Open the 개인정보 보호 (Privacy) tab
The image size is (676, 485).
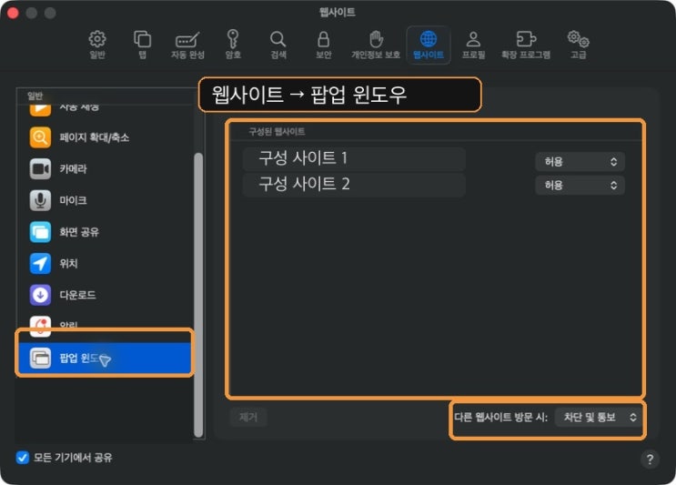[x=376, y=45]
